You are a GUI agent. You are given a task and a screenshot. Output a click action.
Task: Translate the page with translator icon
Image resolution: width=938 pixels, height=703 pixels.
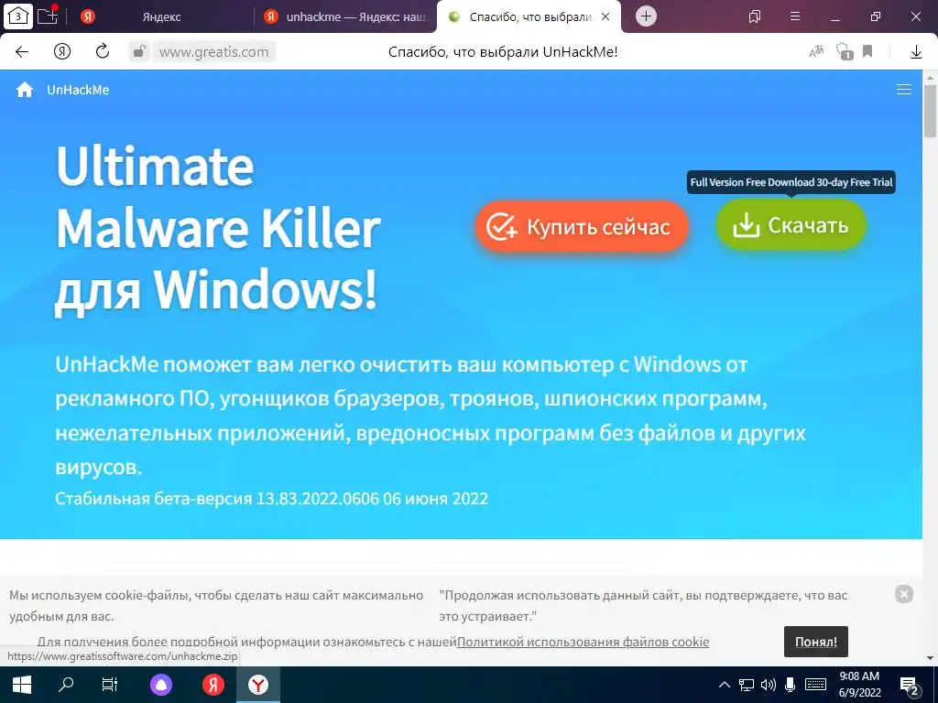(816, 51)
